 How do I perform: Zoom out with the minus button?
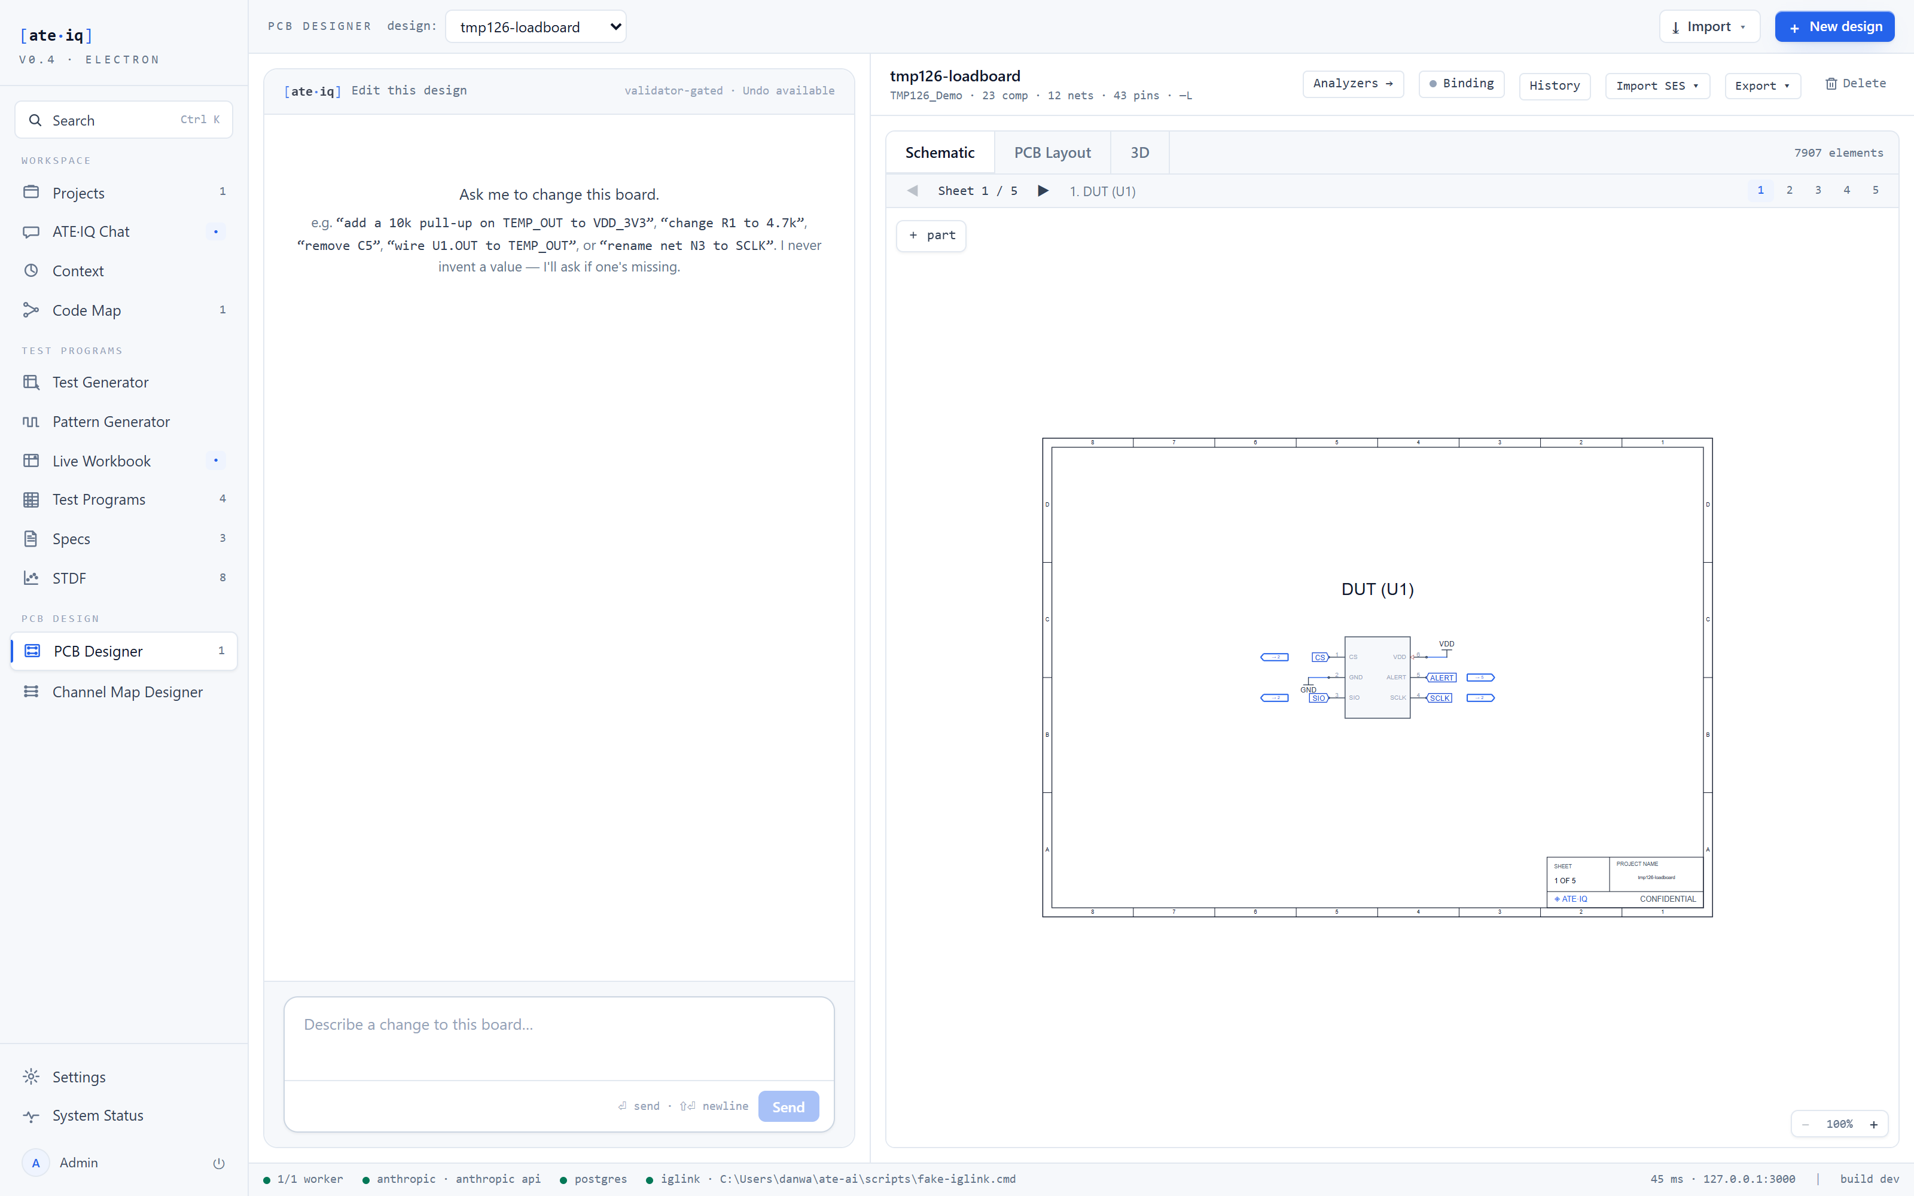point(1805,1124)
